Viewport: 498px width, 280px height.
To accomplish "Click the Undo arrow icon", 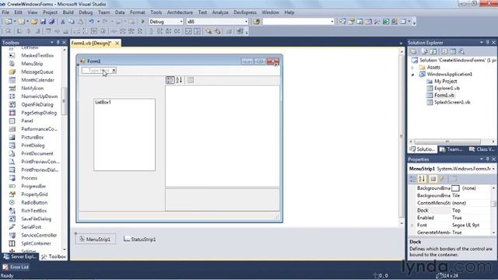I will pos(92,22).
